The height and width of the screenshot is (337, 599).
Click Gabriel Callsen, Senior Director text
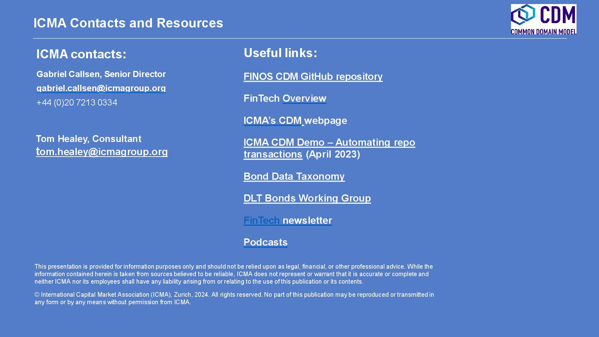[x=101, y=74]
